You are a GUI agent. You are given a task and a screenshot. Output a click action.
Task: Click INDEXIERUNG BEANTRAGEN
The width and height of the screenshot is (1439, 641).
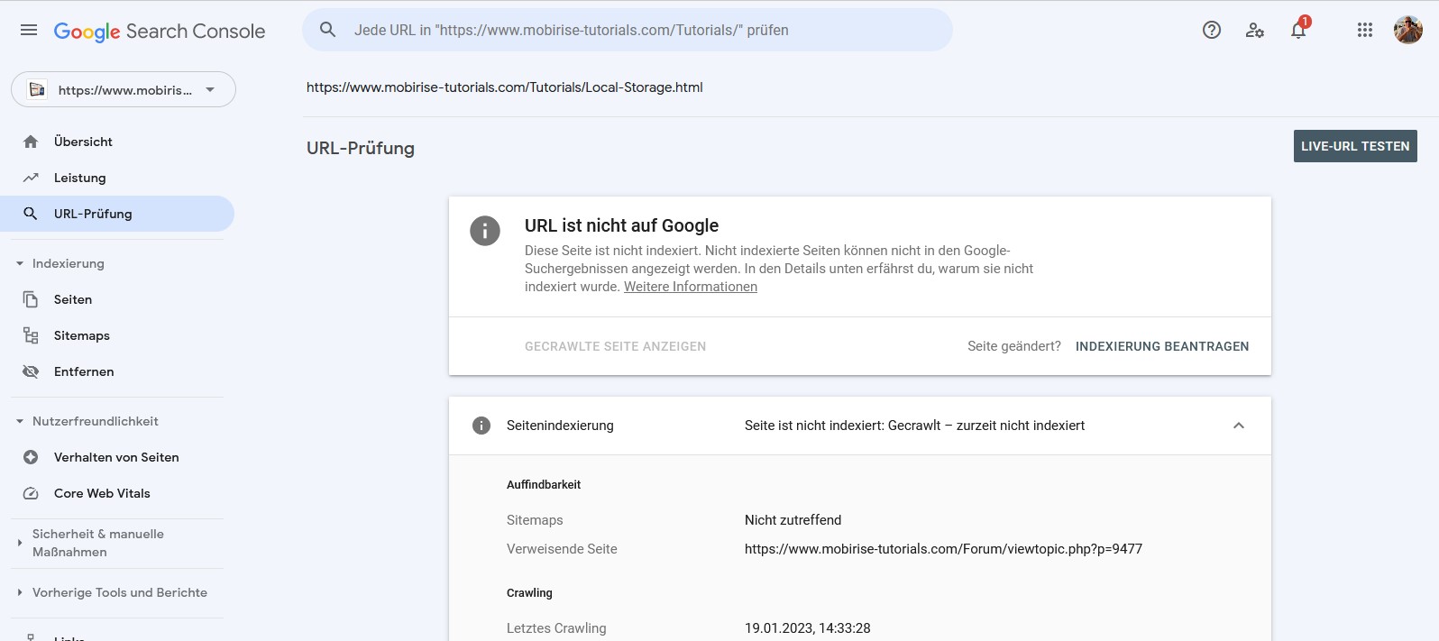pyautogui.click(x=1162, y=346)
